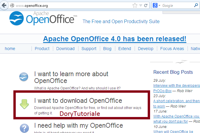Open the Google search engine selector
200x133 pixels.
click(x=156, y=5)
